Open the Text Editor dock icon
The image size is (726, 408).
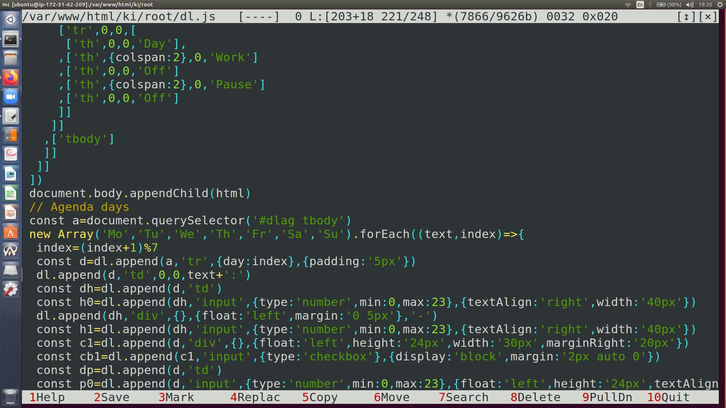click(x=11, y=116)
